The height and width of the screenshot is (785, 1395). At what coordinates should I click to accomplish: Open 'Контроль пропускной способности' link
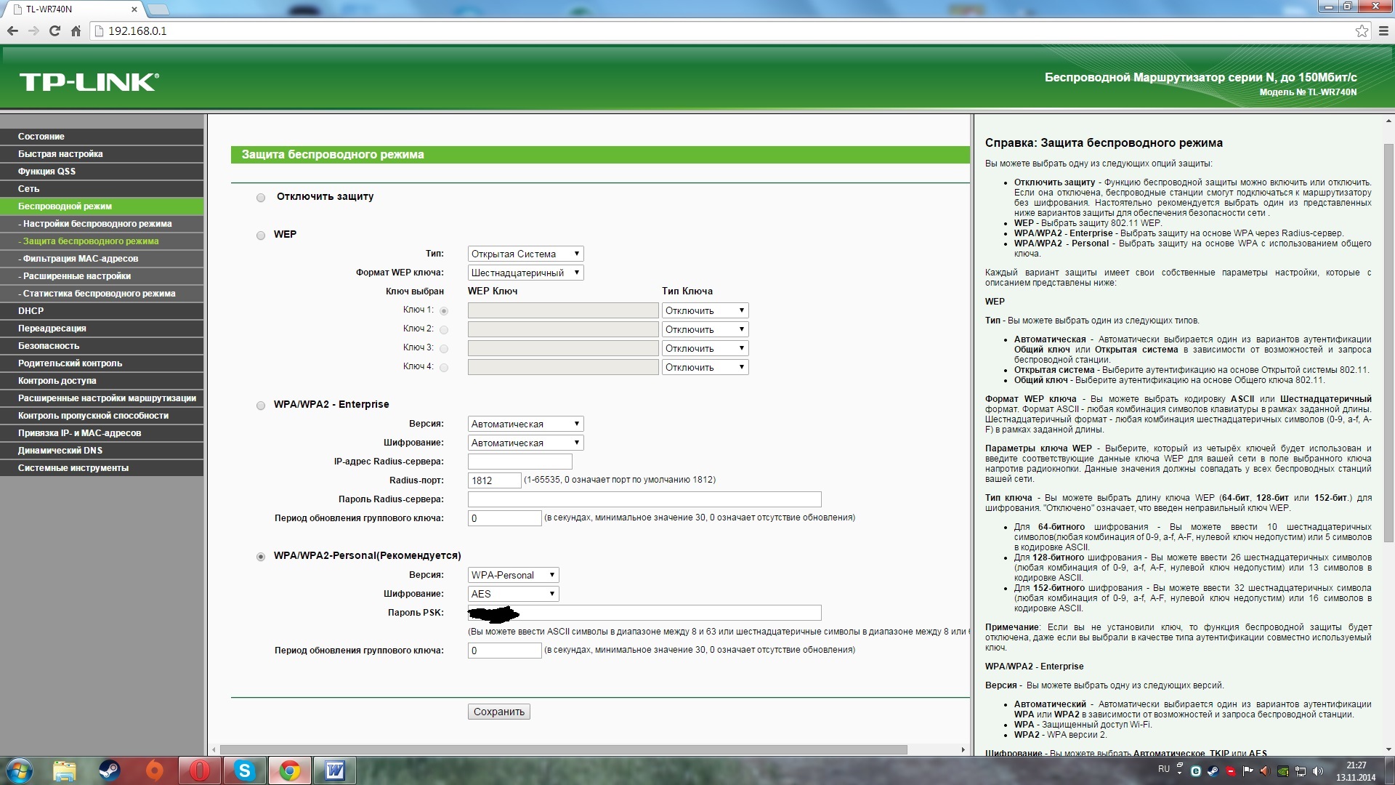tap(102, 416)
